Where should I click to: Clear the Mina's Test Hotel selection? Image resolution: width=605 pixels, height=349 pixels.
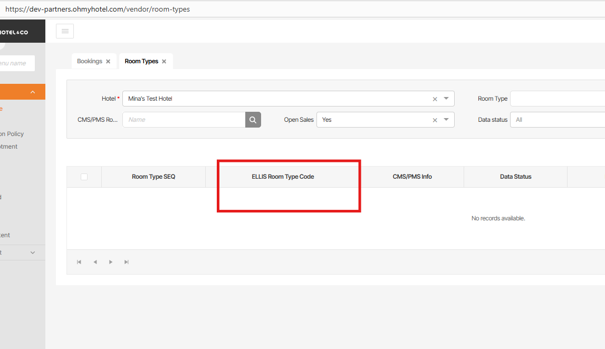(435, 99)
